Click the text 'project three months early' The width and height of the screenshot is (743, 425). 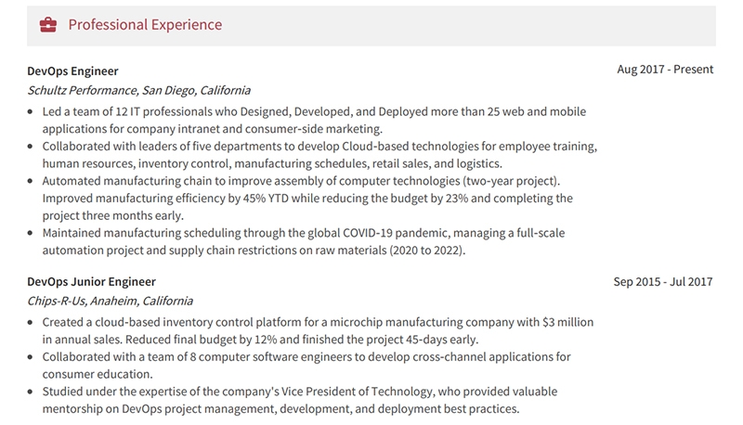click(x=111, y=216)
